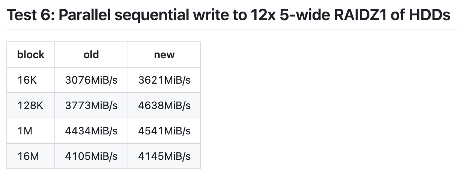Select the 128K block size cell
This screenshot has height=180, width=457.
click(x=30, y=105)
